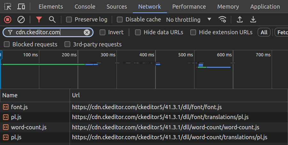Enable the Preserve log checkbox
This screenshot has height=145, width=288.
tap(69, 20)
